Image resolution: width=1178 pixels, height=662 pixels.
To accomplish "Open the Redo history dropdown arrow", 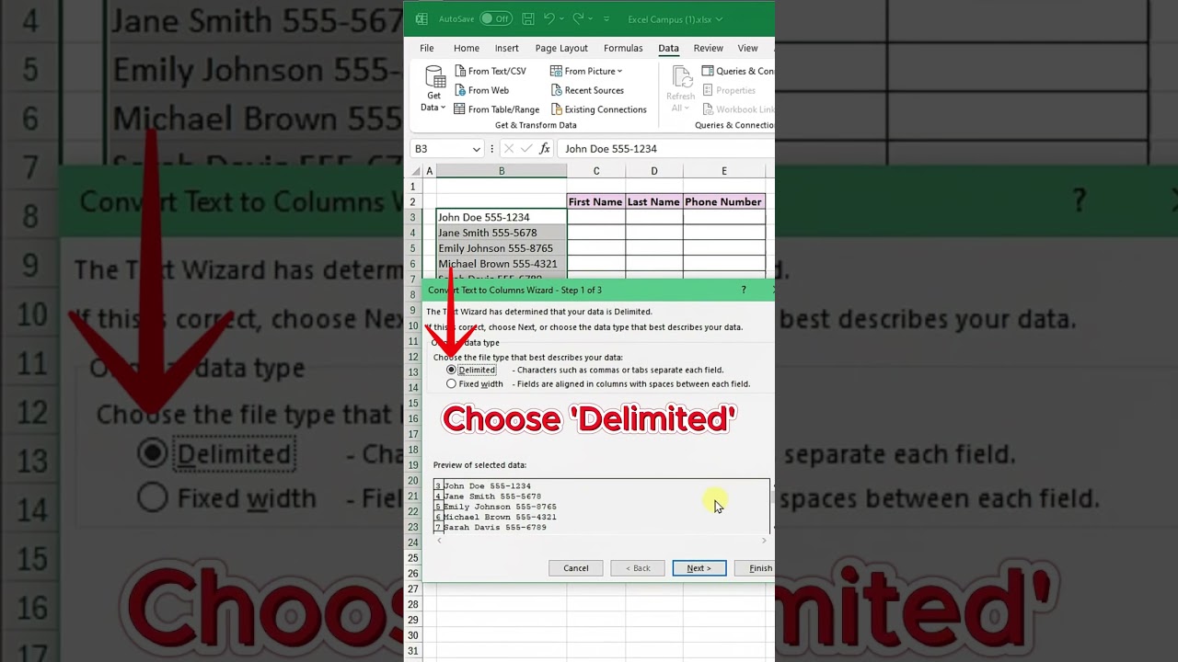I will click(x=591, y=18).
